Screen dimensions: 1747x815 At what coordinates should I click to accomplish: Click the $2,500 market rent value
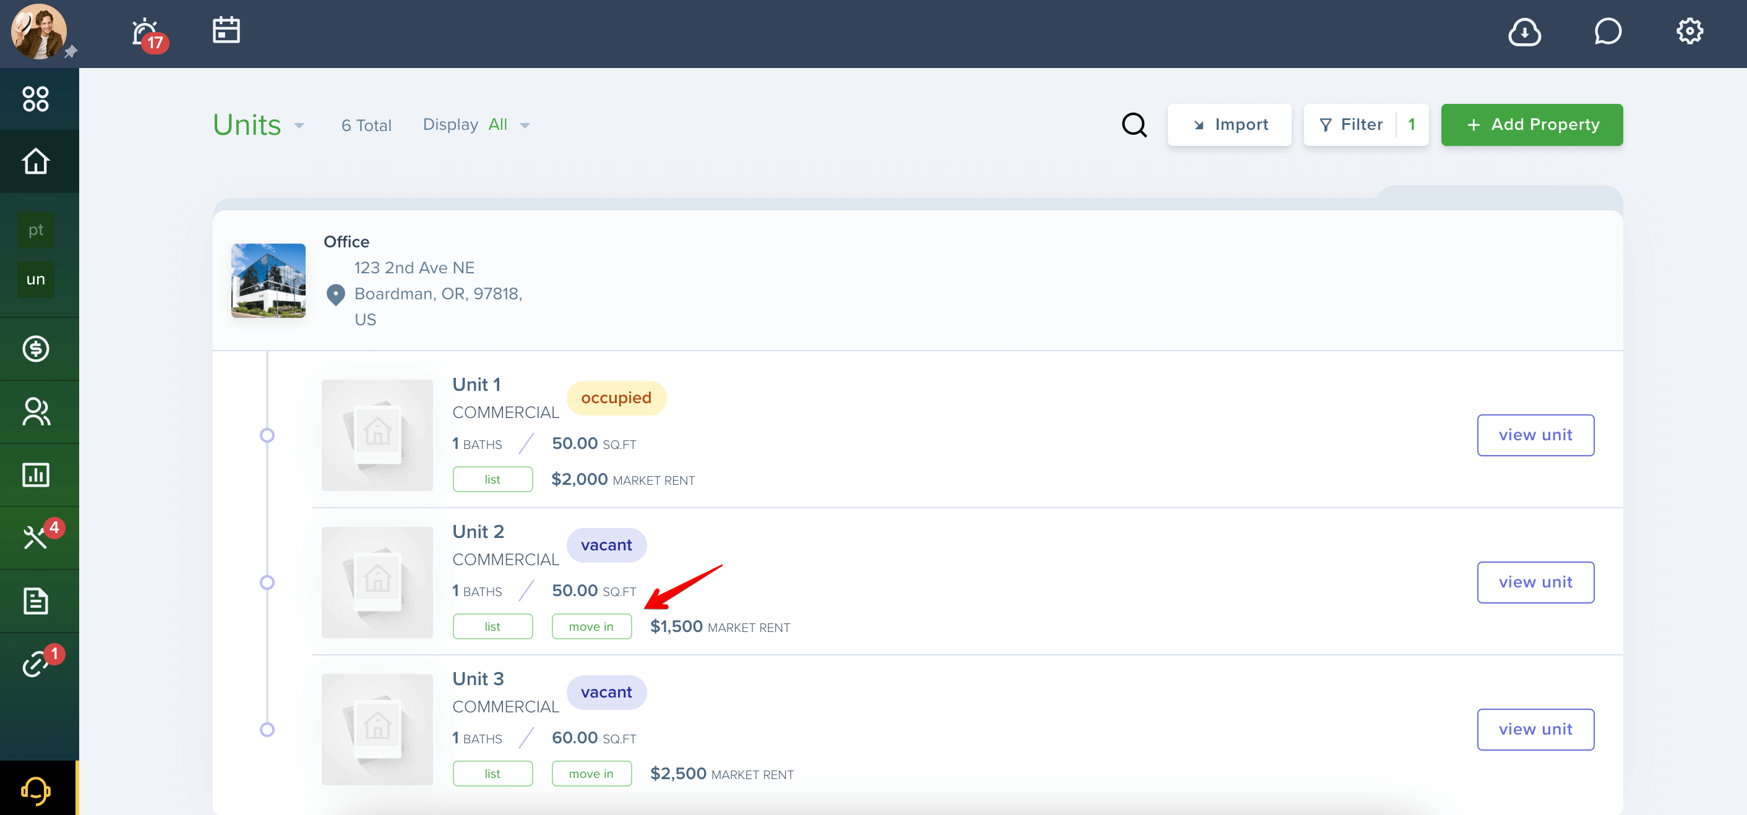(678, 774)
